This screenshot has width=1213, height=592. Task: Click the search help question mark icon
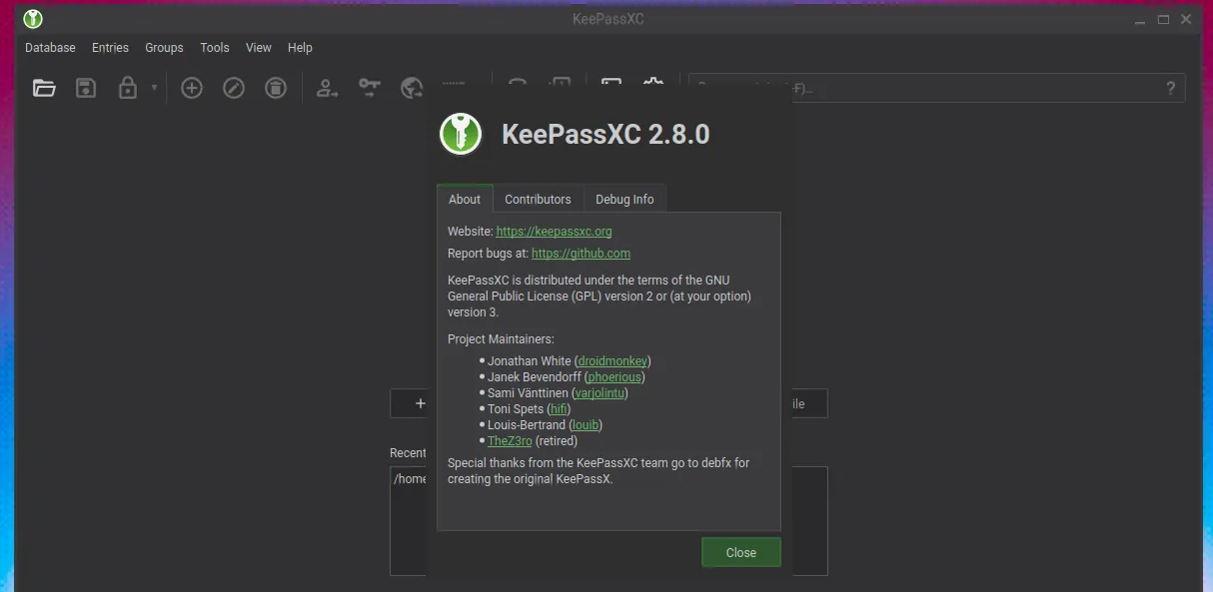pos(1171,88)
